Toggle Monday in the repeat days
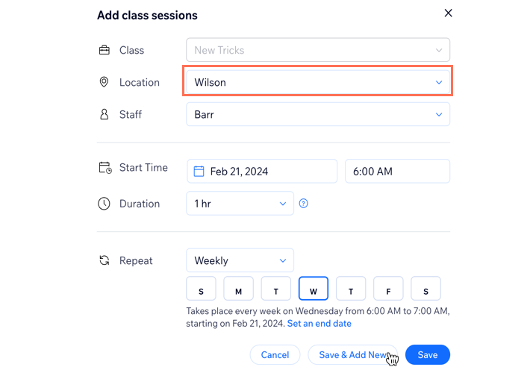Screen dimensions: 530x373 [238, 289]
